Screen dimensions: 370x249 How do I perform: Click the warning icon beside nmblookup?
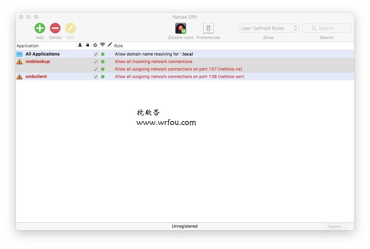tap(20, 62)
